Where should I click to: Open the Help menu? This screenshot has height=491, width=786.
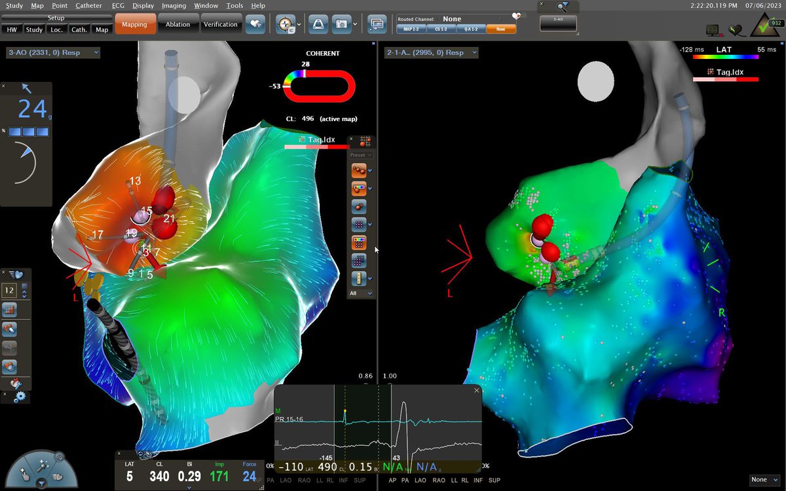(258, 5)
